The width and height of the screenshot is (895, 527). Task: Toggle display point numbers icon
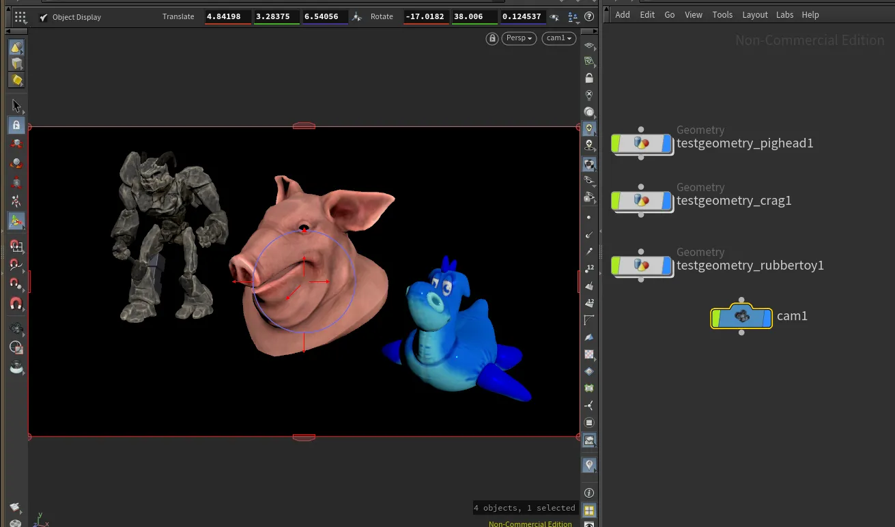coord(589,268)
